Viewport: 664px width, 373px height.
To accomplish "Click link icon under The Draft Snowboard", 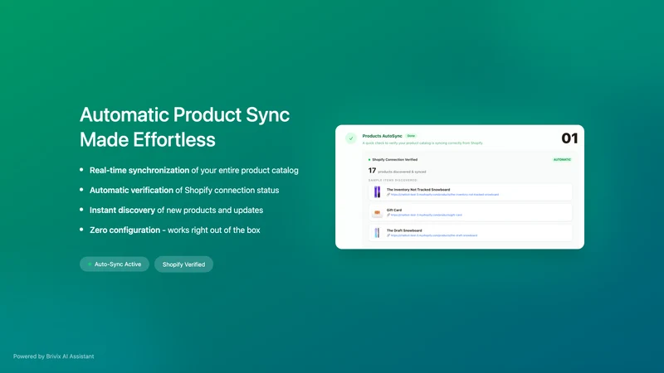I will 388,235.
